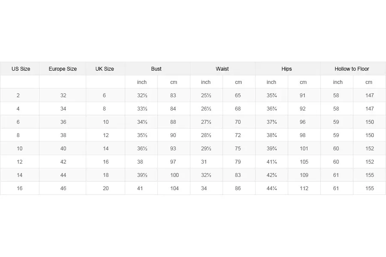This screenshot has width=386, height=257.
Task: Click the inch subheader under Bust
Action: (142, 82)
